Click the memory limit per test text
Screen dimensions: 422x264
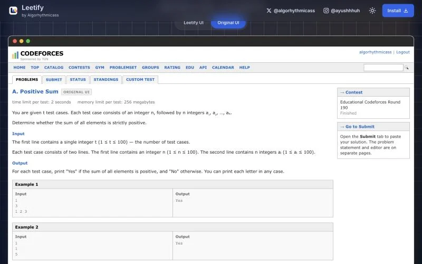(116, 102)
